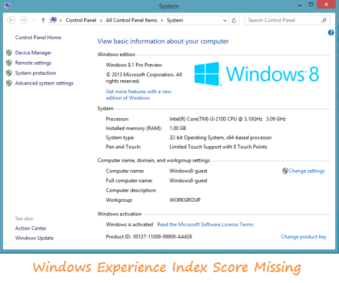Screen dimensions: 339x283
Task: Select the 32-bit Operating System text
Action: point(220,137)
